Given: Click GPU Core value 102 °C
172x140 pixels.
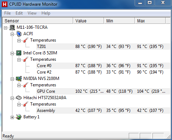Looking at the screenshot, I should (89, 91).
